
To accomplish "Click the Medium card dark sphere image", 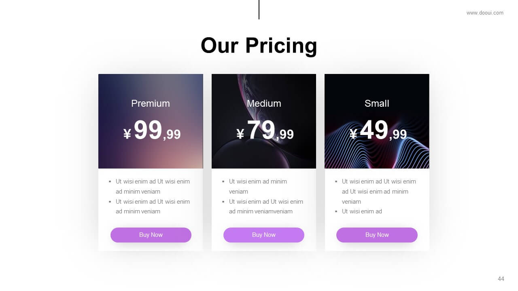I will pyautogui.click(x=264, y=121).
